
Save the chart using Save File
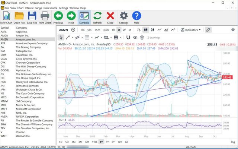pyautogui.click(x=32, y=18)
